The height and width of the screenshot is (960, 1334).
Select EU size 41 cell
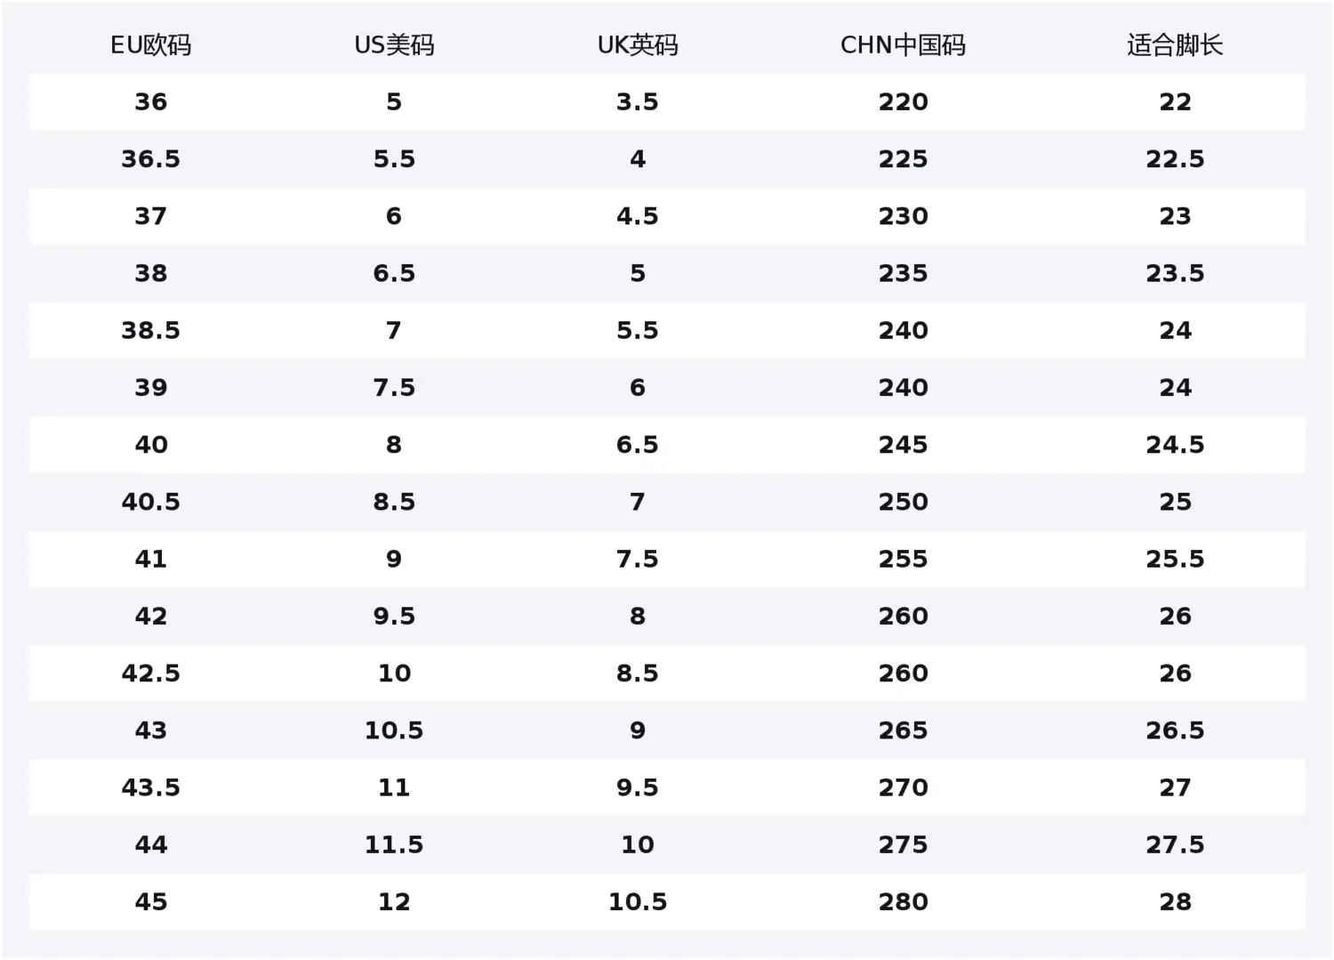tap(150, 559)
